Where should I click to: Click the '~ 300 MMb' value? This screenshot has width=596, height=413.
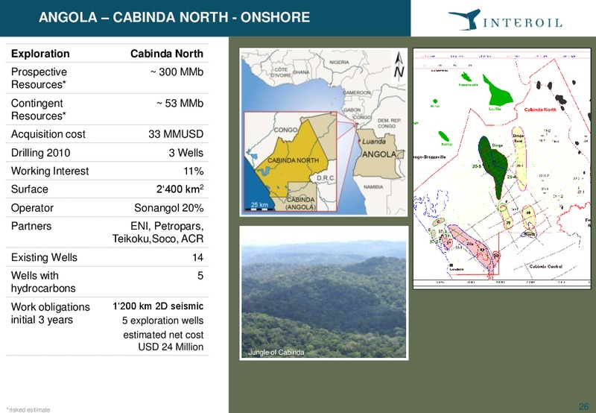coord(177,72)
